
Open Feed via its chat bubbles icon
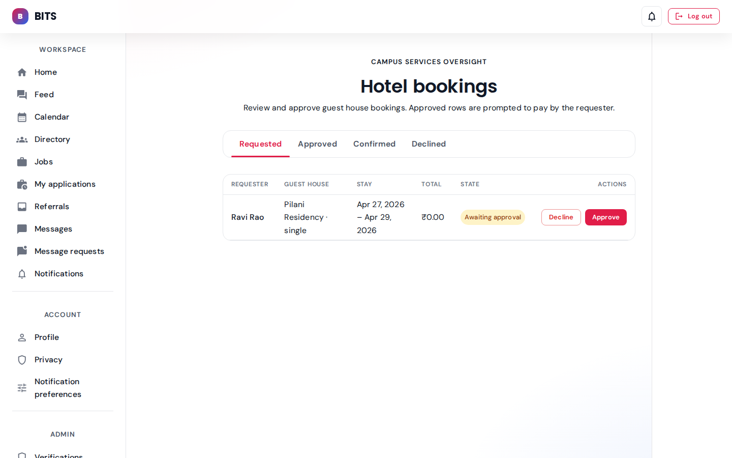[22, 95]
